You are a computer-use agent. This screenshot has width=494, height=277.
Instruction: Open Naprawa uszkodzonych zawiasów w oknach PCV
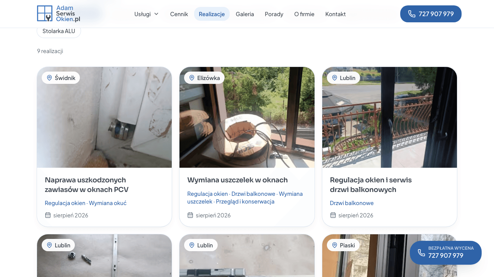[87, 185]
